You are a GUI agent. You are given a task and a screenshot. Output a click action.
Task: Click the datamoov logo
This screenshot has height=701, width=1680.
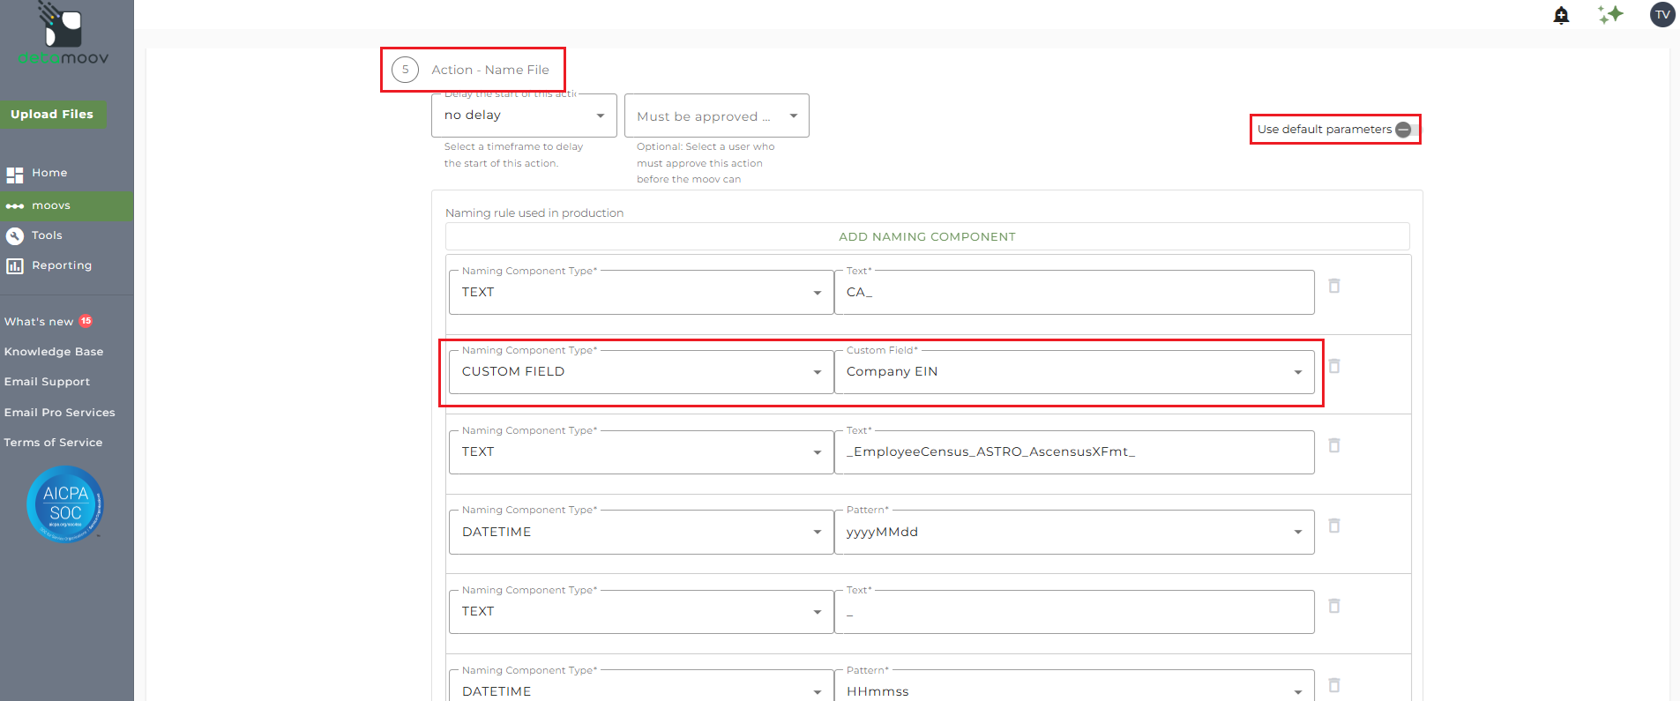point(63,35)
